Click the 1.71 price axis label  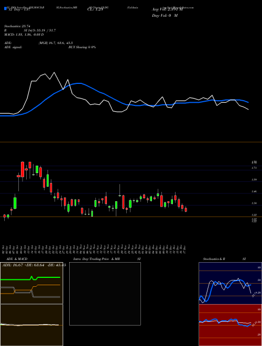(254, 168)
